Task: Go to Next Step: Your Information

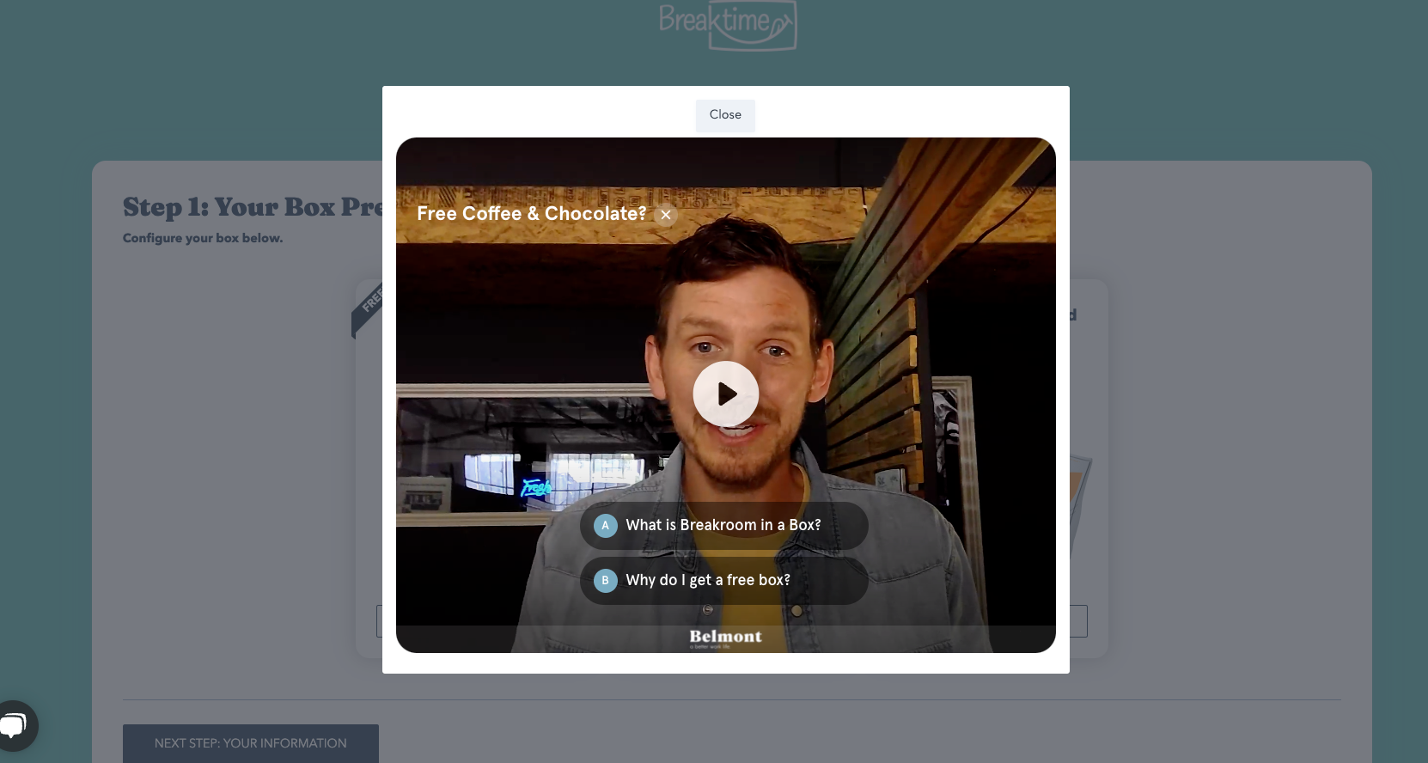Action: [x=251, y=743]
